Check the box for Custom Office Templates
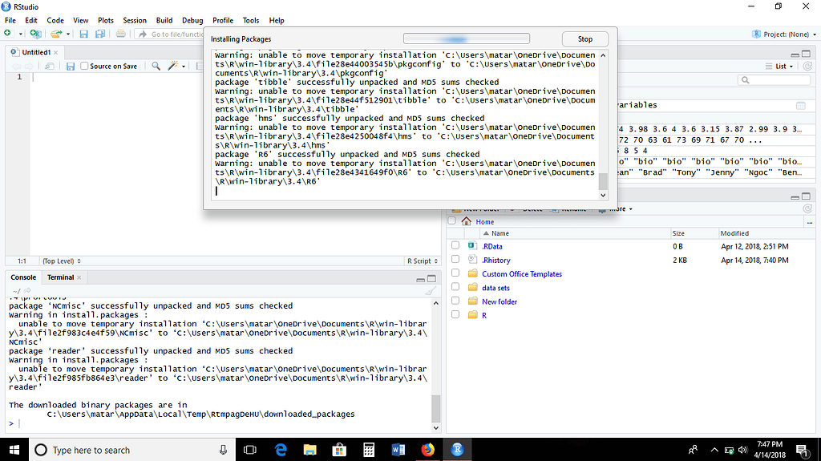Screen dimensions: 821x461 click(x=455, y=273)
